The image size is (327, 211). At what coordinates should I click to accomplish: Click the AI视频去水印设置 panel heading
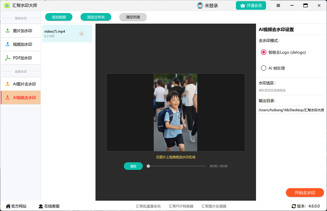276,29
